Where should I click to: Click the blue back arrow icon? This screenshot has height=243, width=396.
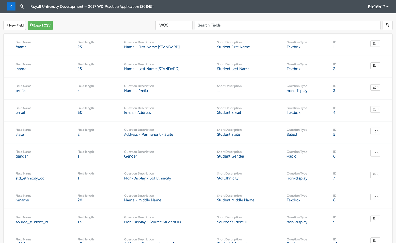coord(11,6)
